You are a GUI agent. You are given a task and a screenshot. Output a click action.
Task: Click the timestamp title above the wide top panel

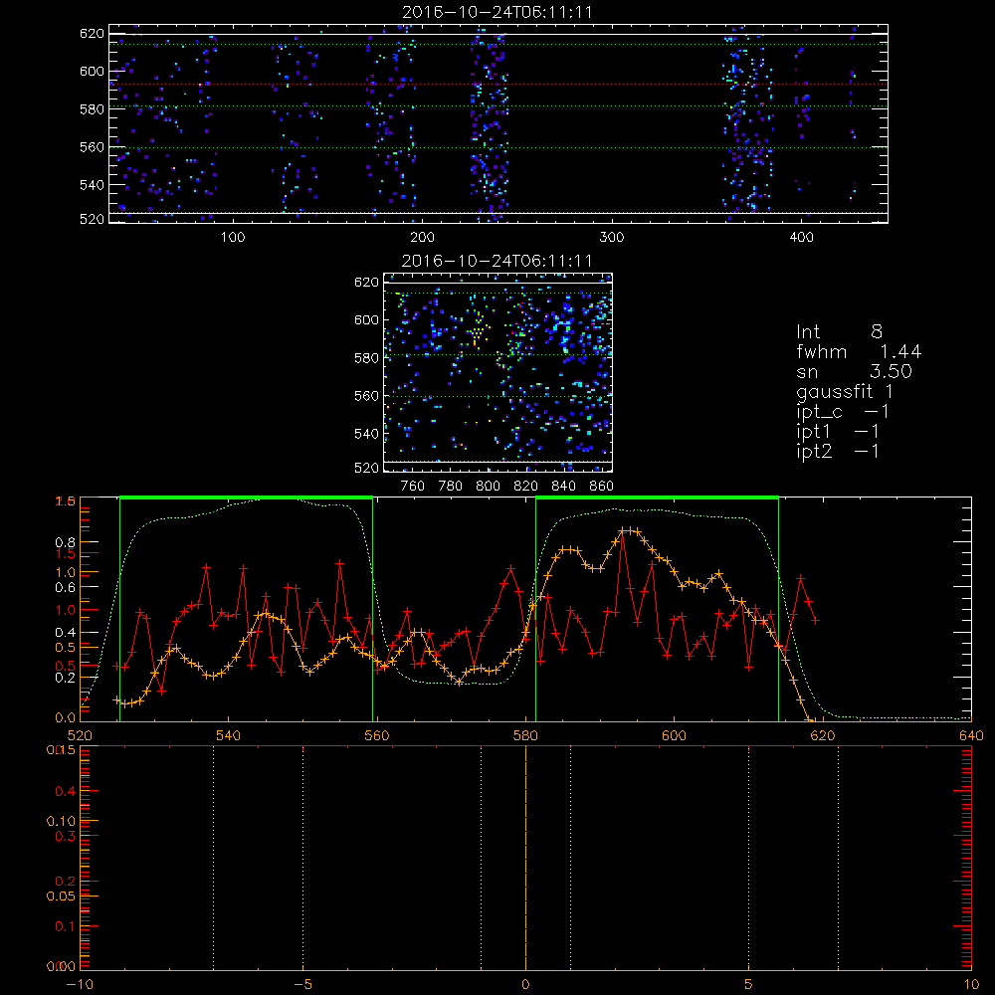497,12
